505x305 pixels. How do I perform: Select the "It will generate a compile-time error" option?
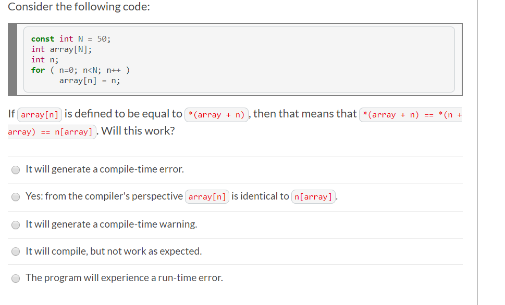point(16,169)
